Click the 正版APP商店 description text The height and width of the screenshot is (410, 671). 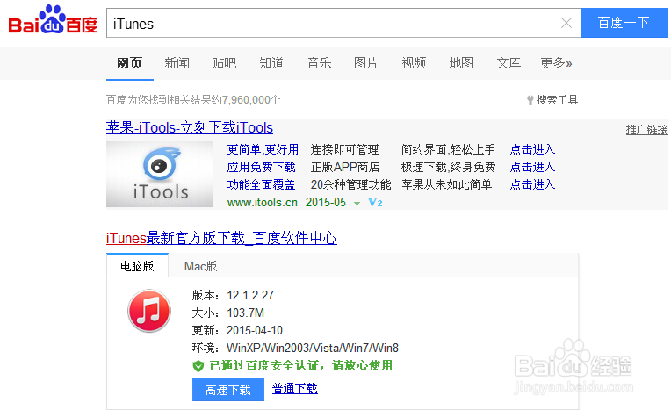(345, 167)
